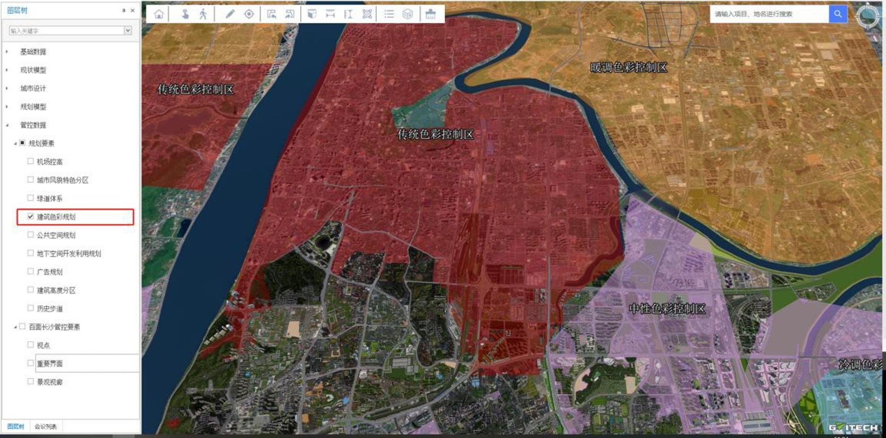Click the target locate icon
This screenshot has width=886, height=438.
click(x=249, y=14)
